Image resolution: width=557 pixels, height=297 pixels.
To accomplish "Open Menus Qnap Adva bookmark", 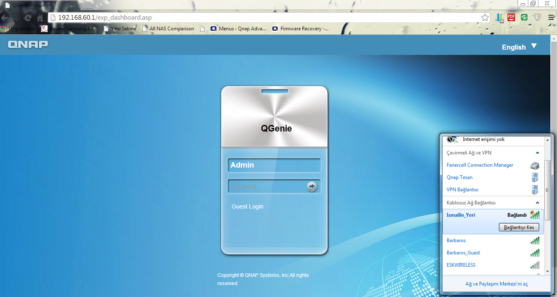I will tap(238, 29).
